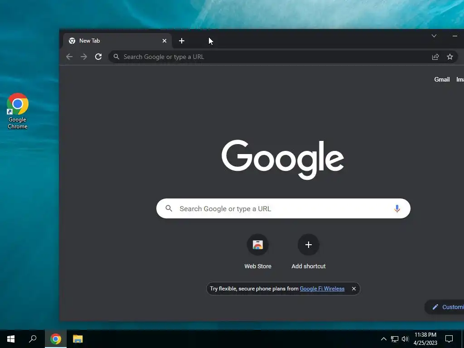Focus the address bar at the top
Image resolution: width=464 pixels, height=348 pixels.
283,57
